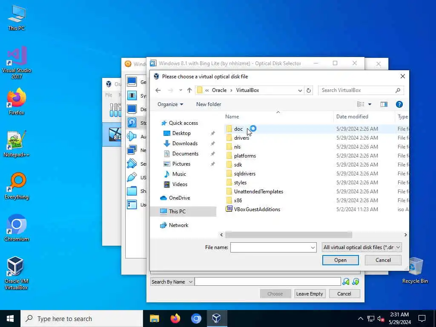Open the General settings category icon
This screenshot has width=436, height=327.
tap(132, 82)
